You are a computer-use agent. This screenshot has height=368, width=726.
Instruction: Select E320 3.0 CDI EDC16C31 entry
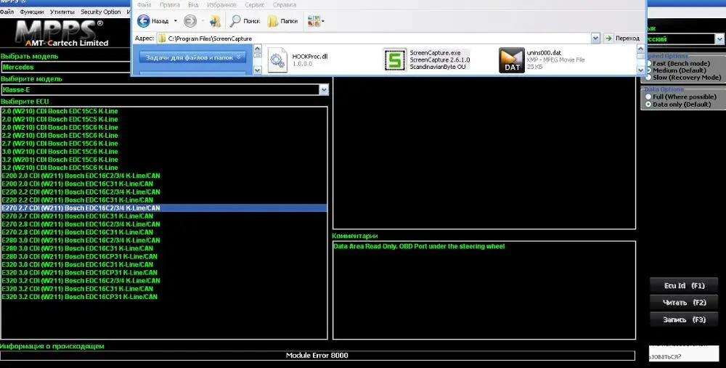(x=78, y=264)
